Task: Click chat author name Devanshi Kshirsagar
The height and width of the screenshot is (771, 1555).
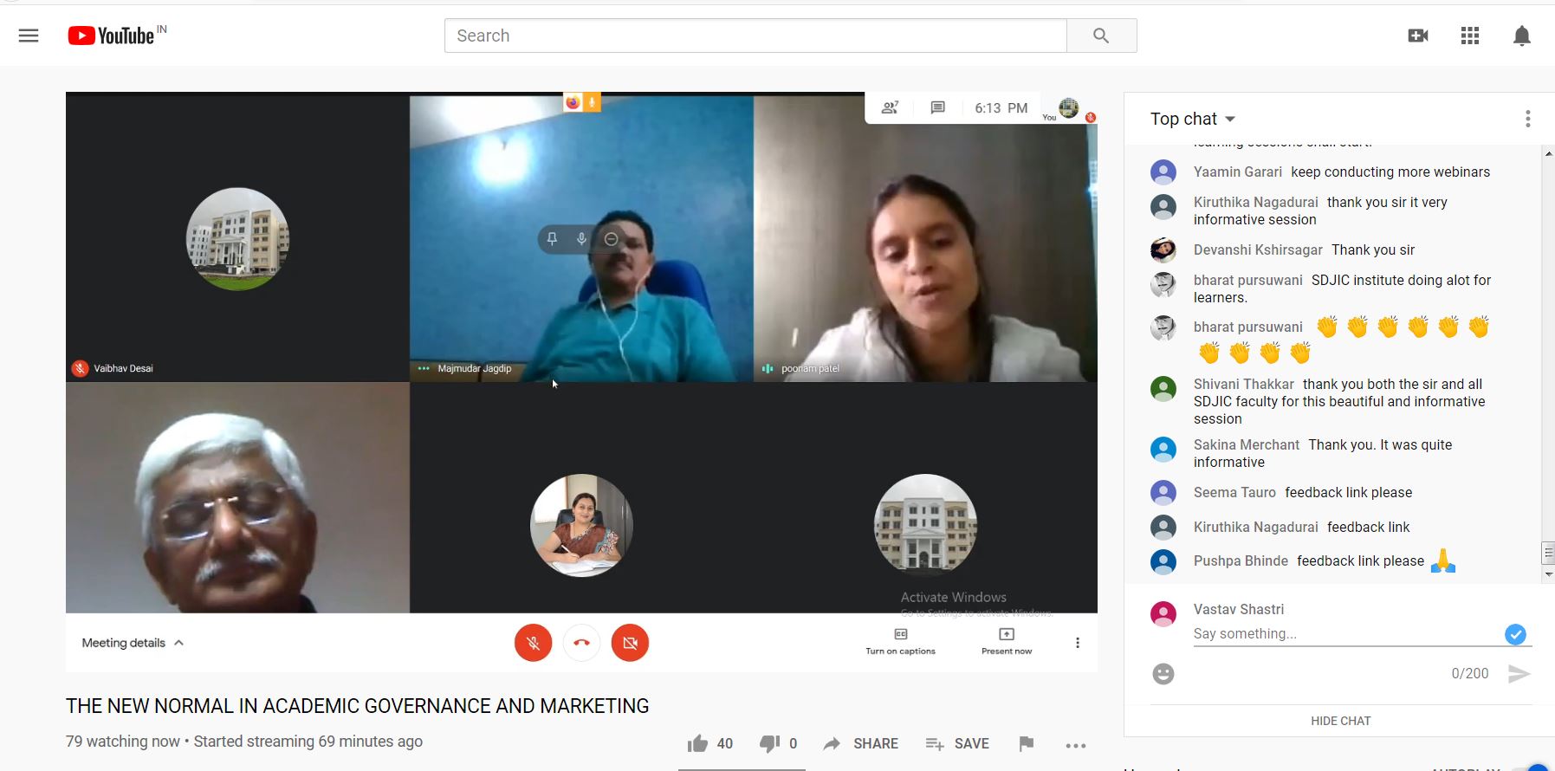Action: tap(1258, 249)
